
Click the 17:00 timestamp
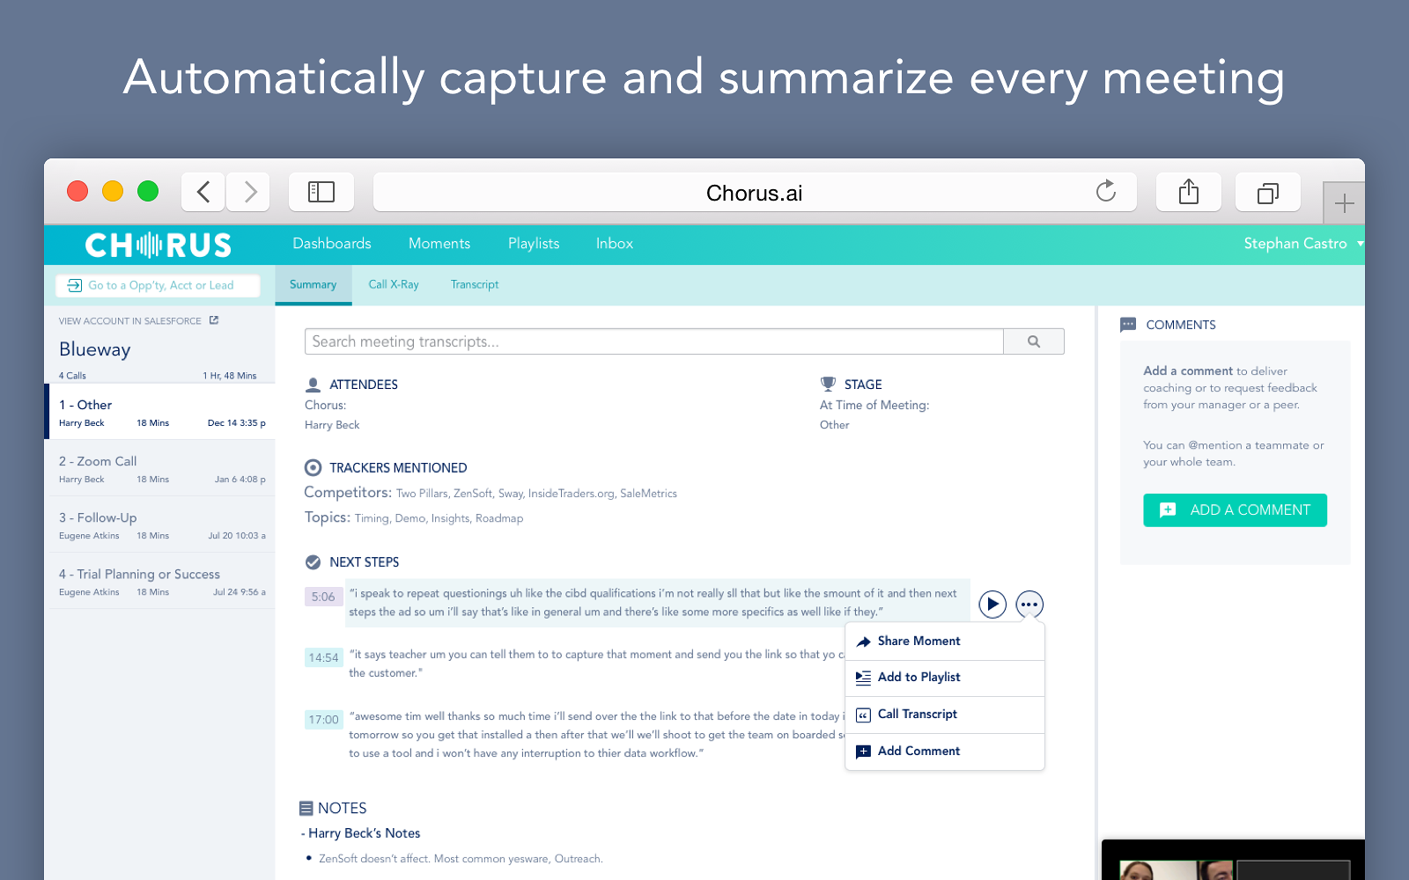pos(323,719)
